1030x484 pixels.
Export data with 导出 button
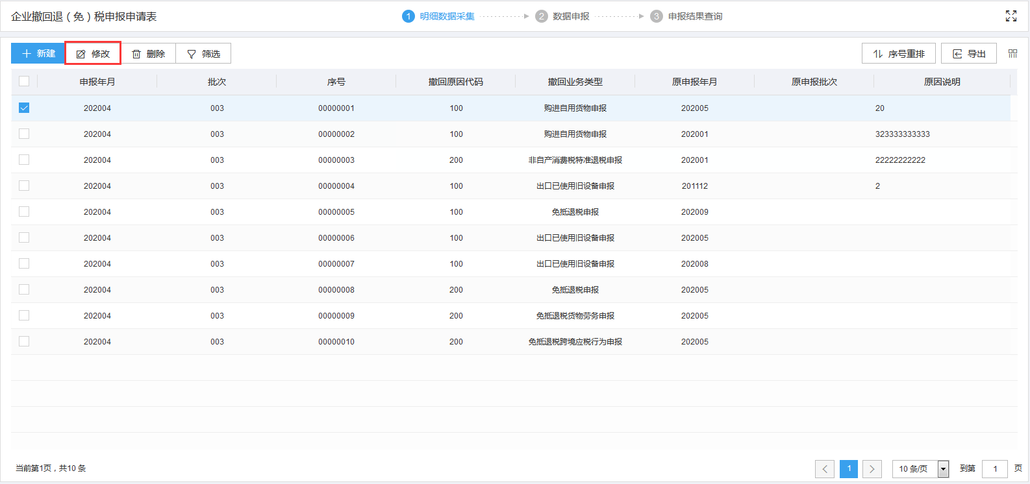[x=968, y=54]
